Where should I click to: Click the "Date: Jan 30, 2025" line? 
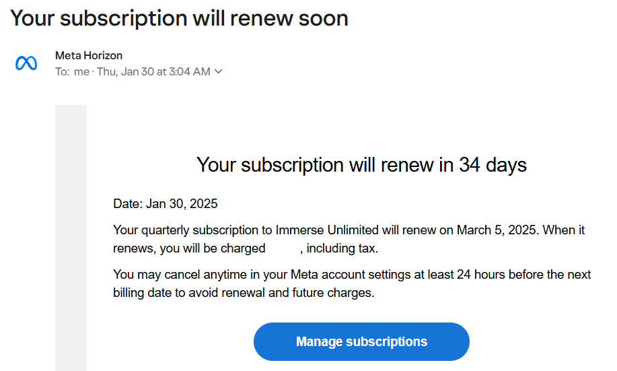click(x=166, y=203)
